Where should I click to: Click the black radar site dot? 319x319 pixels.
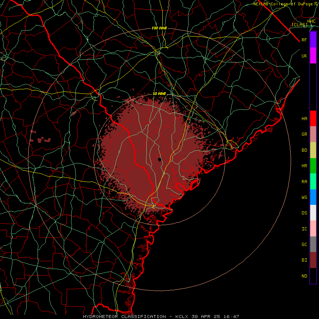pyautogui.click(x=160, y=159)
